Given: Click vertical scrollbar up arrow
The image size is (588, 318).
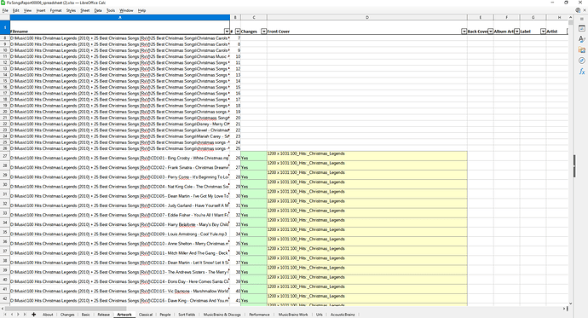Looking at the screenshot, I should [571, 17].
